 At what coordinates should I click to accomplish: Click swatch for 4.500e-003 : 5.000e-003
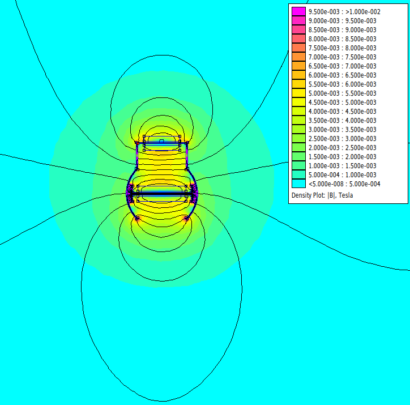[x=298, y=102]
